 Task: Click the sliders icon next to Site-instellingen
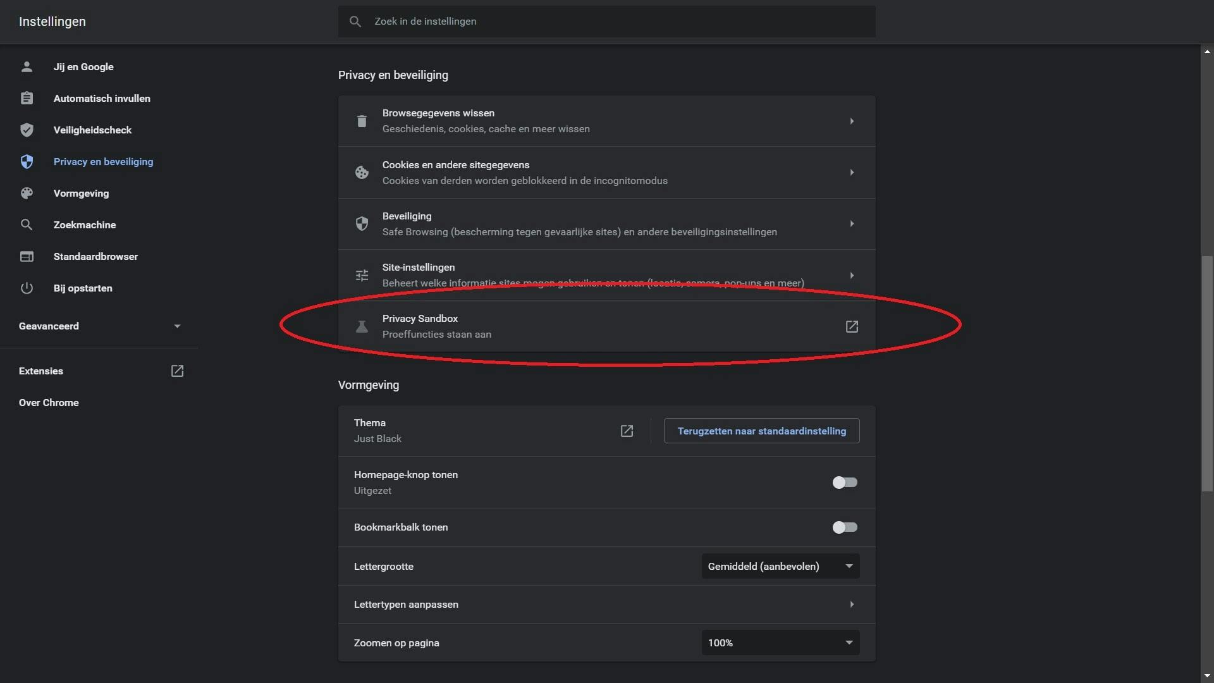(362, 275)
